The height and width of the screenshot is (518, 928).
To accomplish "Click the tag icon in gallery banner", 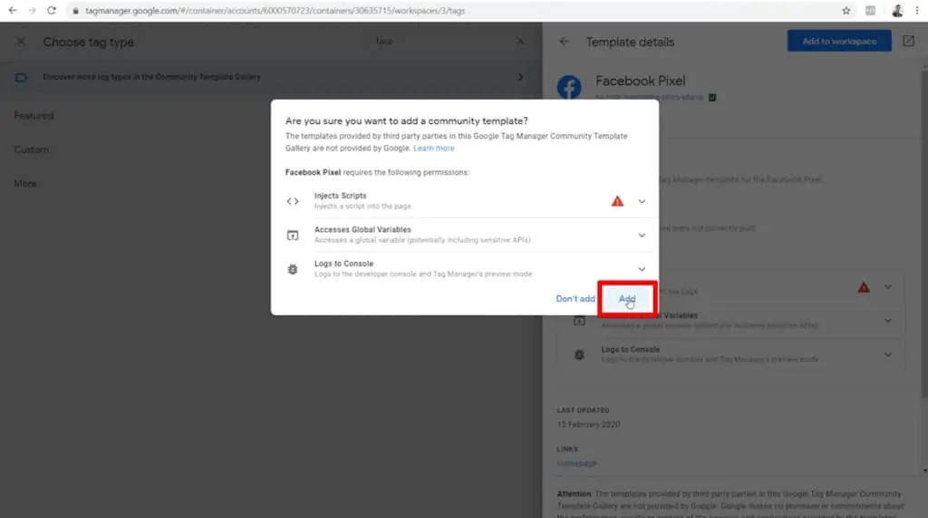I will (21, 78).
